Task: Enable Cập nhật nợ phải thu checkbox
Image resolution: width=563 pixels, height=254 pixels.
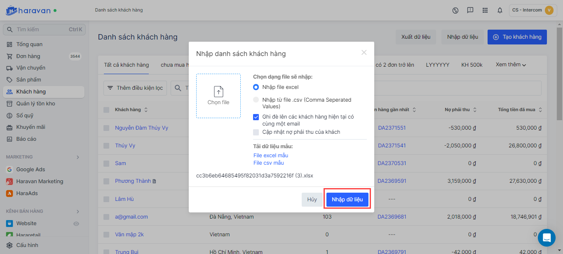Action: [x=256, y=132]
